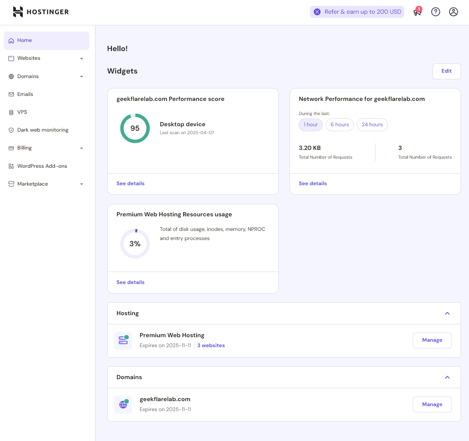Expand the Websites sidebar menu
Screen dimensions: 469x441
81,59
